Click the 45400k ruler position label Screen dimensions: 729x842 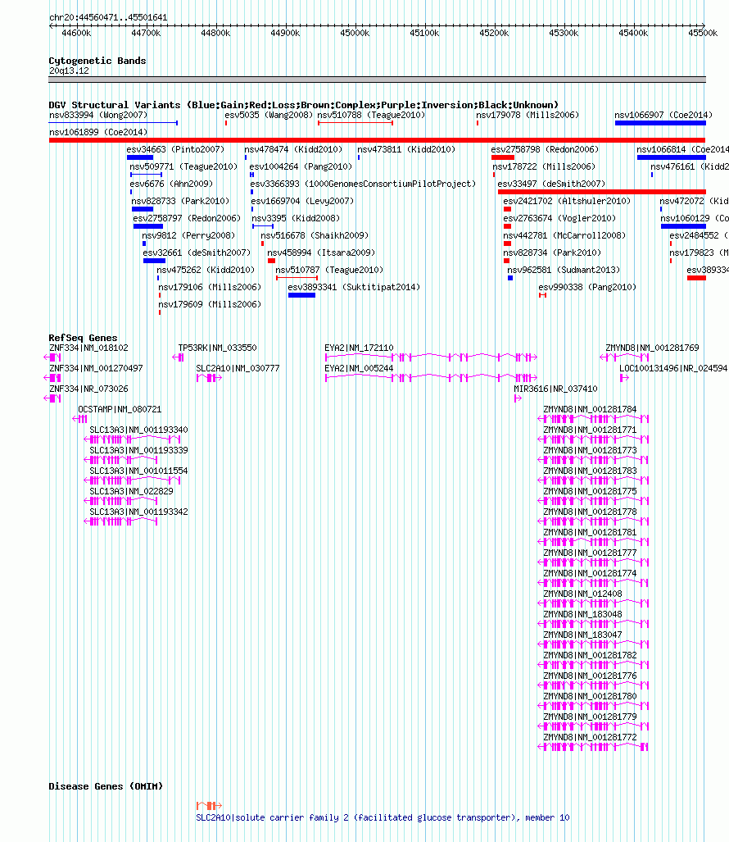click(633, 34)
